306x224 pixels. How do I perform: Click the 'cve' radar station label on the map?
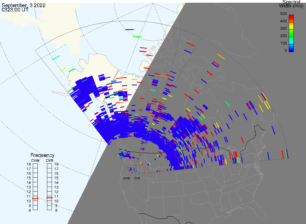137,178
